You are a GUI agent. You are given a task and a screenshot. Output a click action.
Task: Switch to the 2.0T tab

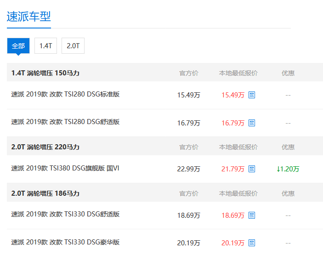[73, 46]
